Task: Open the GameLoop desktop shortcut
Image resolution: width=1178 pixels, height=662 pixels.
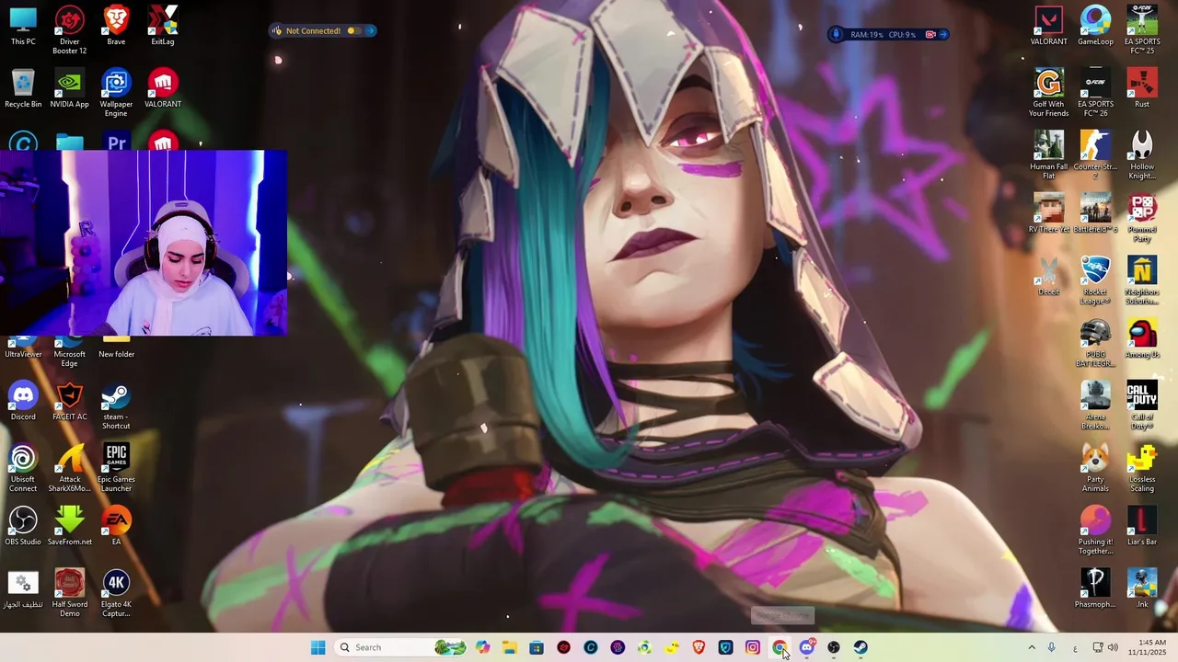Action: point(1095,26)
